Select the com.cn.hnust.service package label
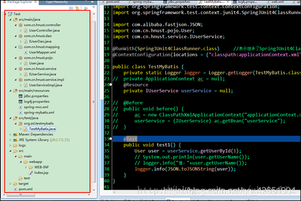Viewport: 301px width, 201px height. (40, 69)
